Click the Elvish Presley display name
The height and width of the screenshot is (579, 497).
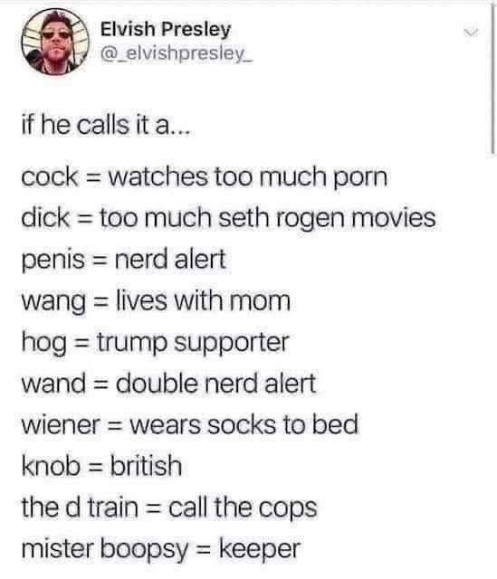tap(166, 30)
